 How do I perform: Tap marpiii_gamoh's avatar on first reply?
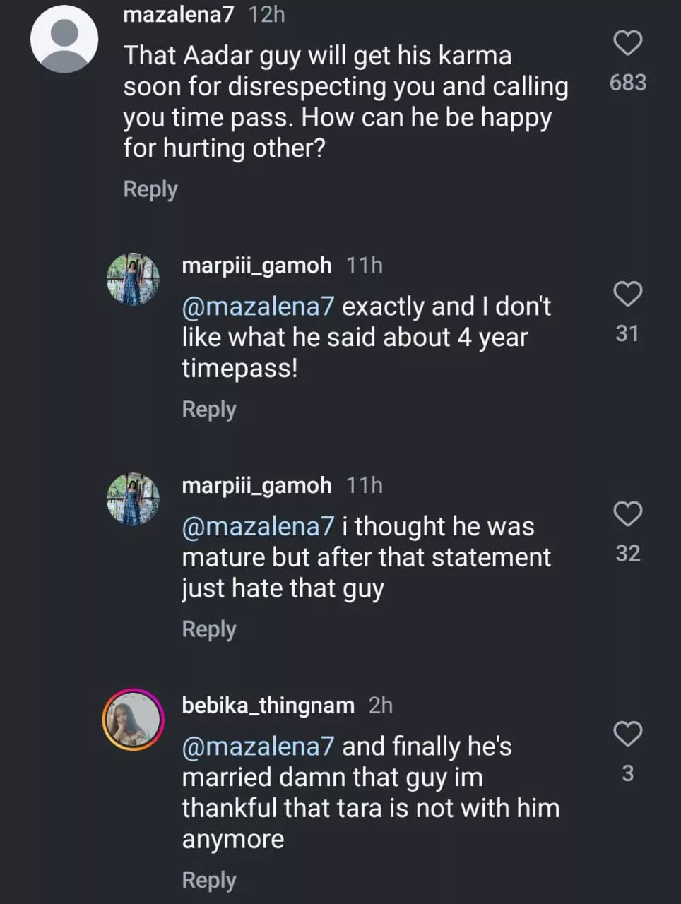pos(133,279)
